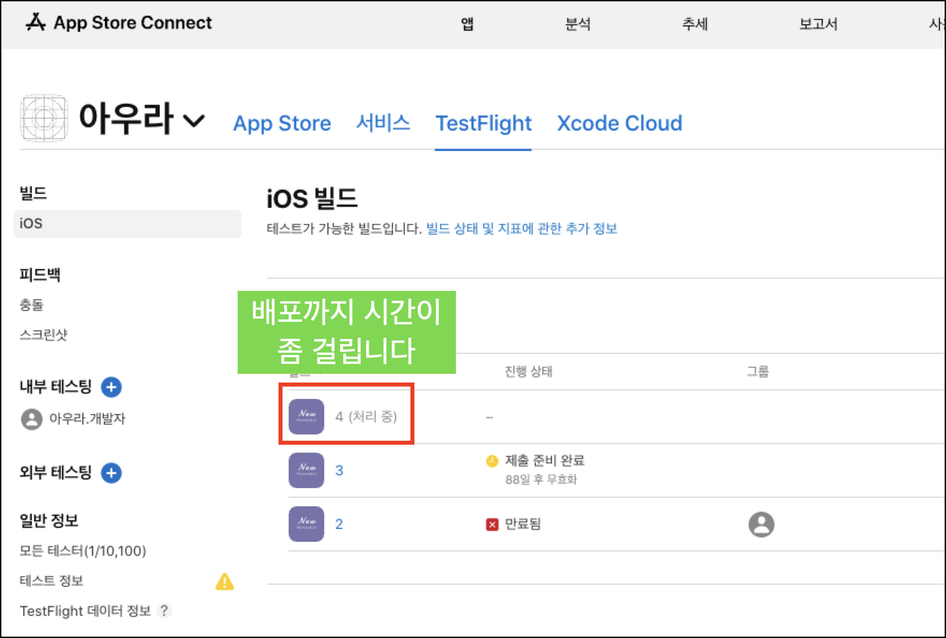The width and height of the screenshot is (946, 638).
Task: Click the yellow warning icon beside 테스트 정보
Action: pos(224,581)
